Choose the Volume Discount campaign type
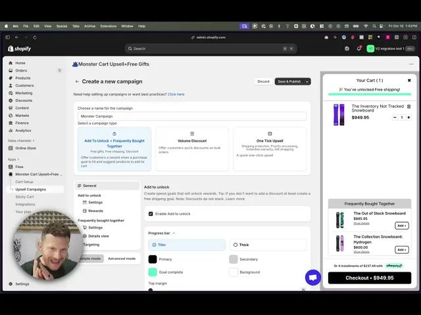 tap(192, 149)
